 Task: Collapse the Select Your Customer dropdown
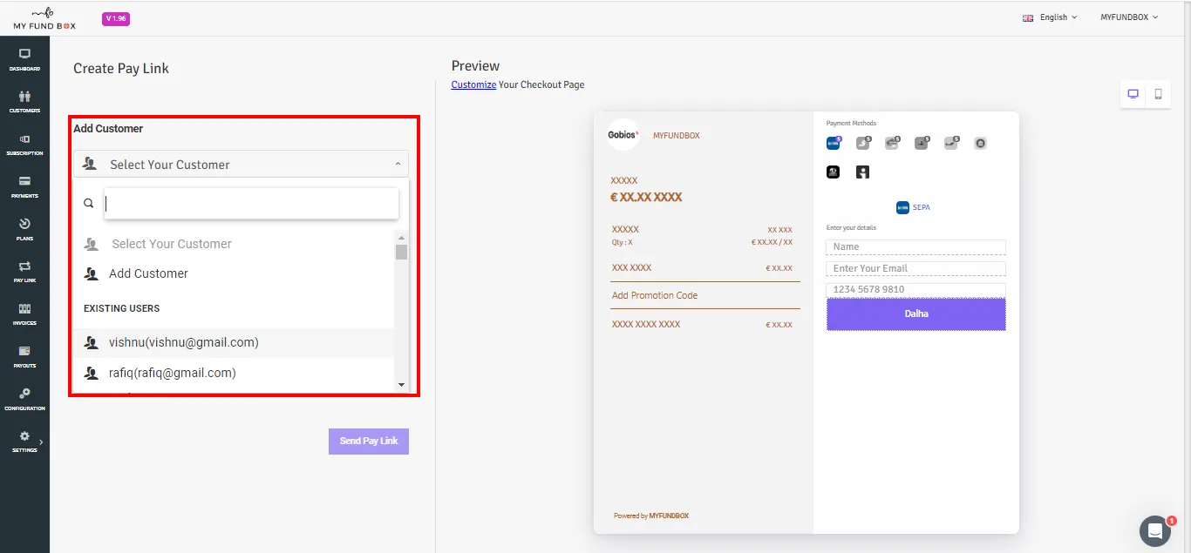(x=241, y=164)
